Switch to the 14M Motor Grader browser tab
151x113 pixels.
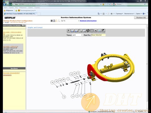[20, 14]
